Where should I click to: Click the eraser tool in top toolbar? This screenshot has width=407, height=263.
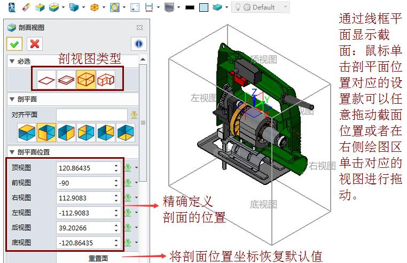pyautogui.click(x=26, y=7)
